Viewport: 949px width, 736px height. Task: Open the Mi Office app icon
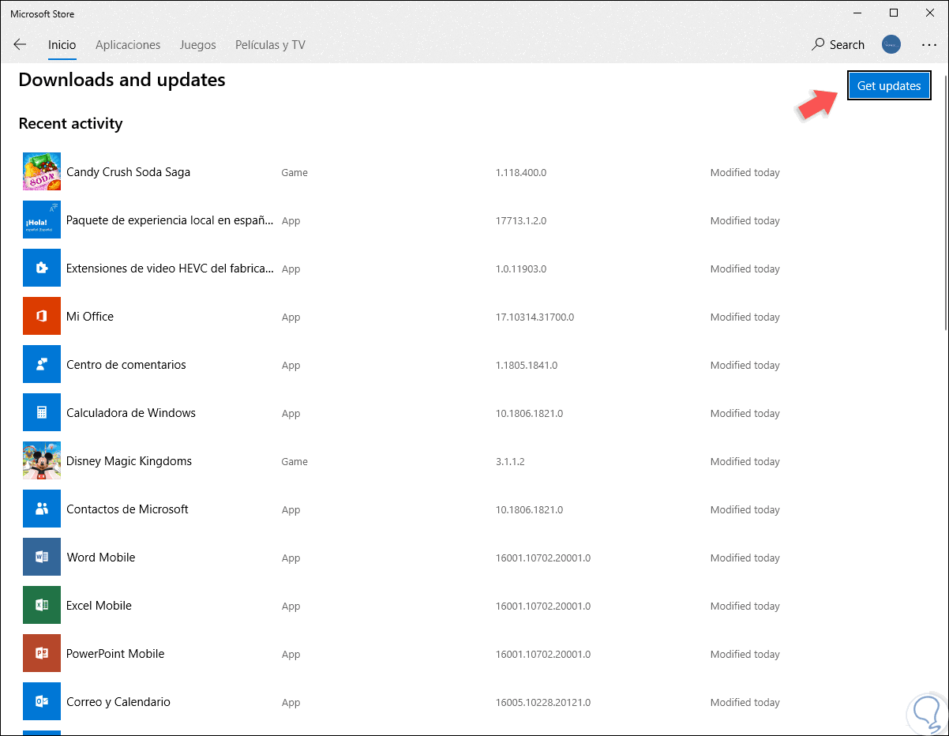click(42, 317)
